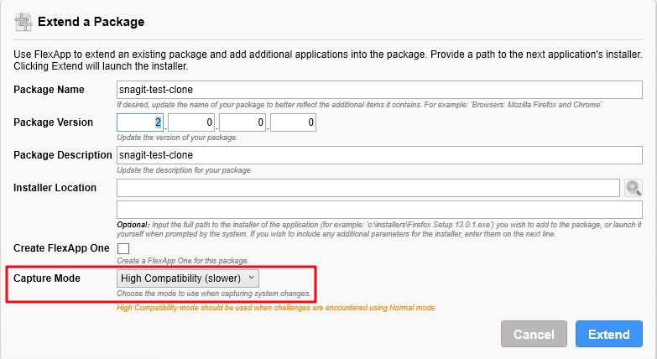657x359 pixels.
Task: Click the Extend button
Action: coord(609,334)
